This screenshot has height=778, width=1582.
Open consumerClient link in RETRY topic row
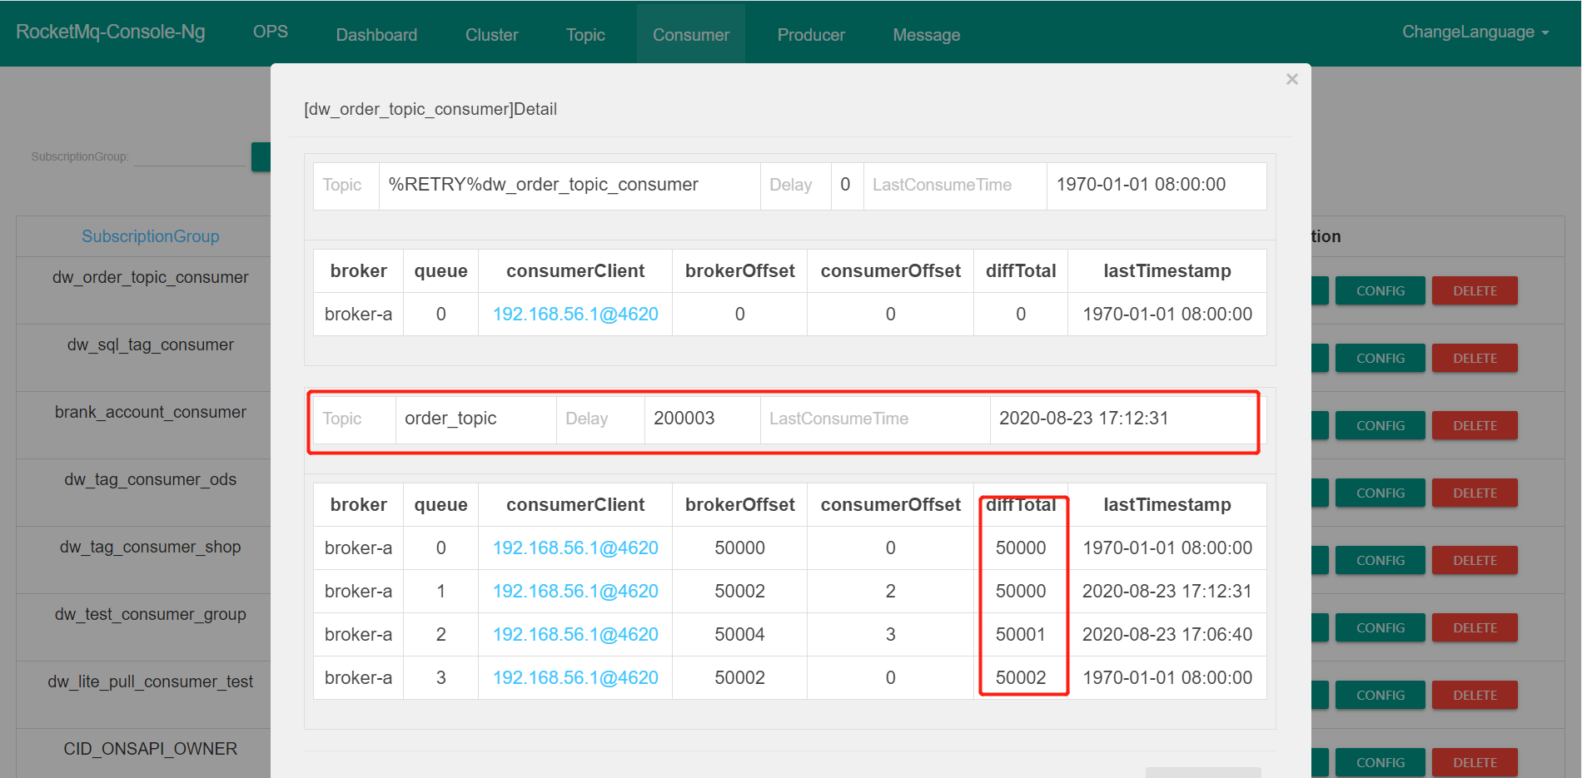[575, 315]
